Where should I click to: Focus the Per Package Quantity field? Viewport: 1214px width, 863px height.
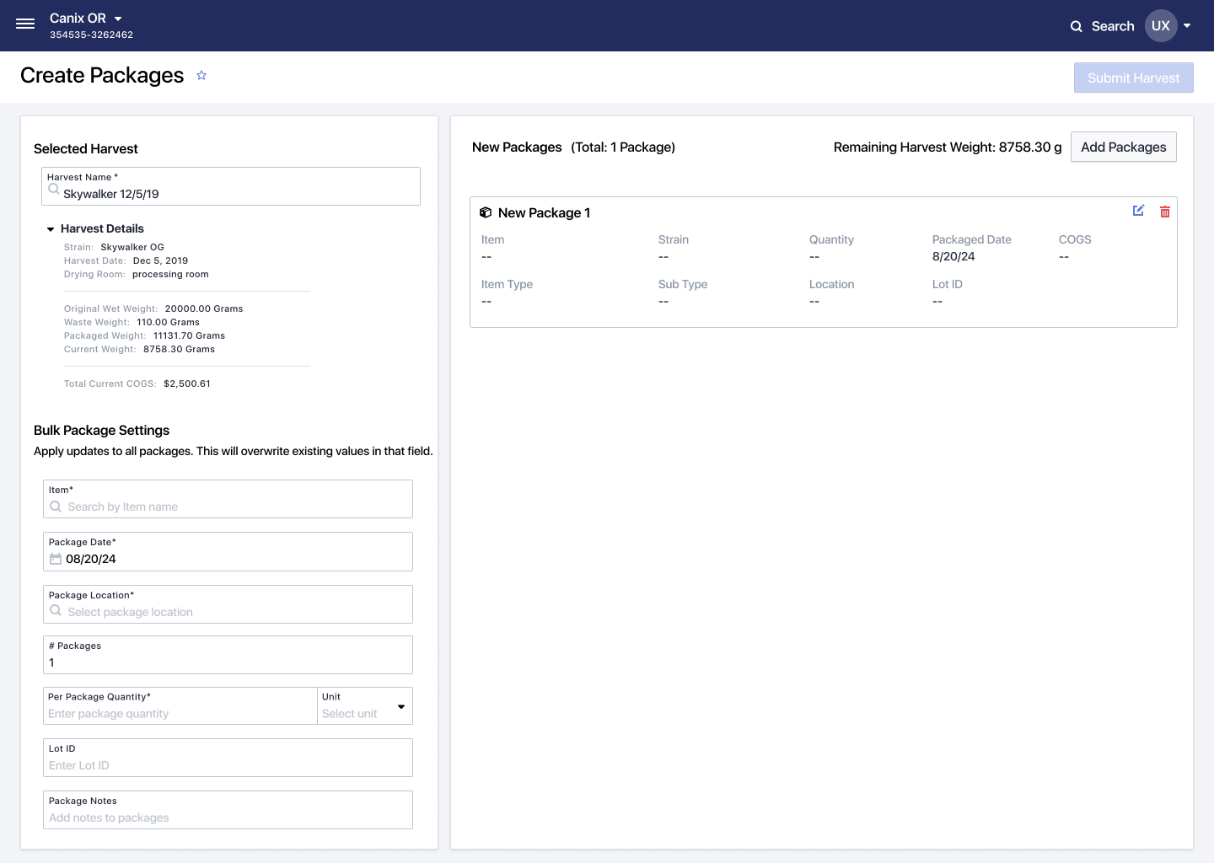coord(180,706)
